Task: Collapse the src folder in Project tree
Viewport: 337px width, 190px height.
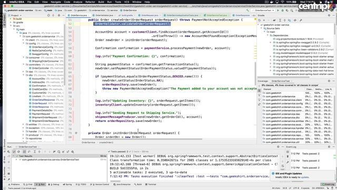Action: (x=11, y=26)
